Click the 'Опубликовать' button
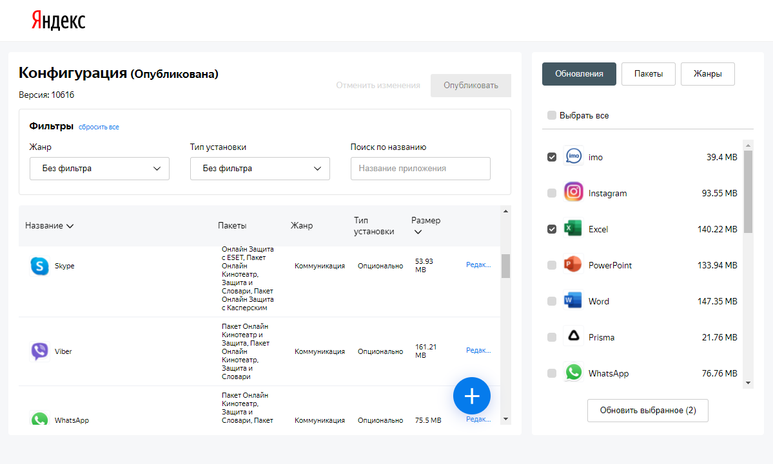Viewport: 773px width, 464px height. pyautogui.click(x=471, y=85)
